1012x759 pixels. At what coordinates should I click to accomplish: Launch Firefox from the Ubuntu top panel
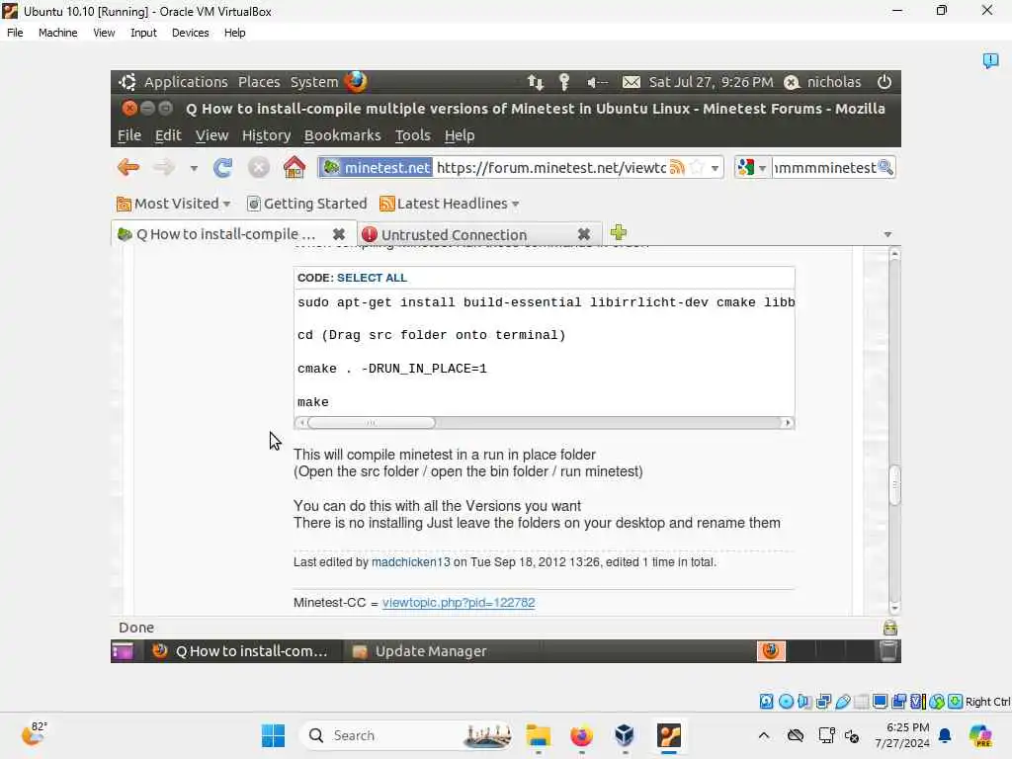(x=356, y=81)
